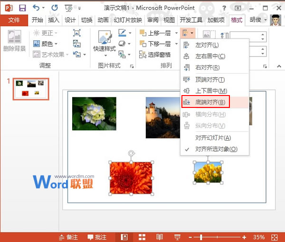The width and height of the screenshot is (285, 242).
Task: Click the Notes (备注) status bar button
Action: click(68, 237)
